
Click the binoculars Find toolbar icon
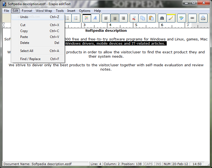coord(162,18)
